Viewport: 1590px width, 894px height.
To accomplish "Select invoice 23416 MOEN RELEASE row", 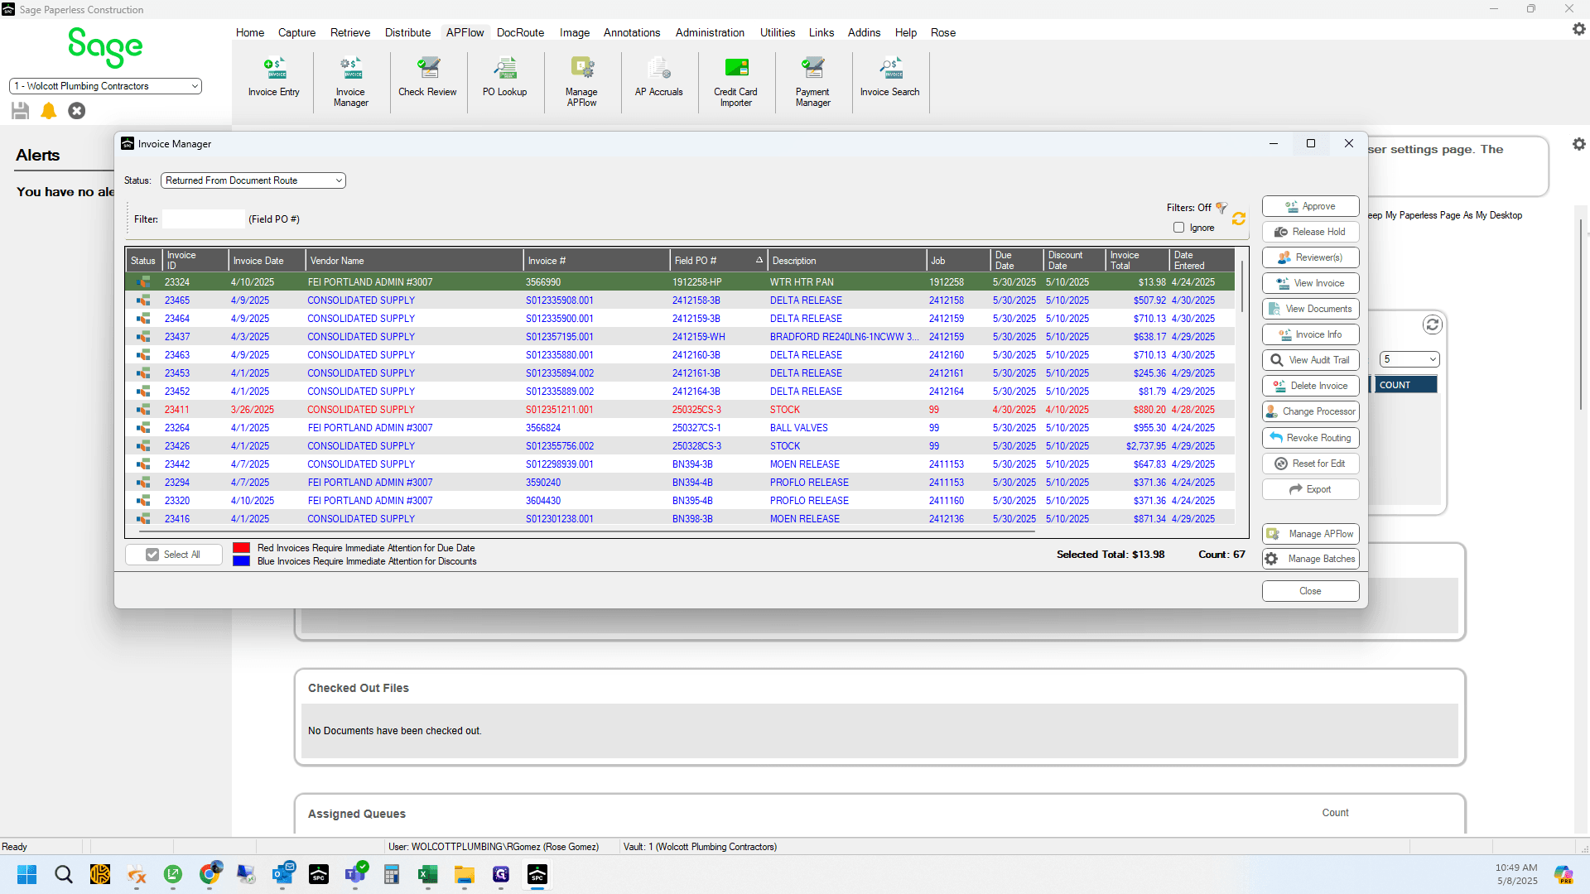I will tap(680, 519).
